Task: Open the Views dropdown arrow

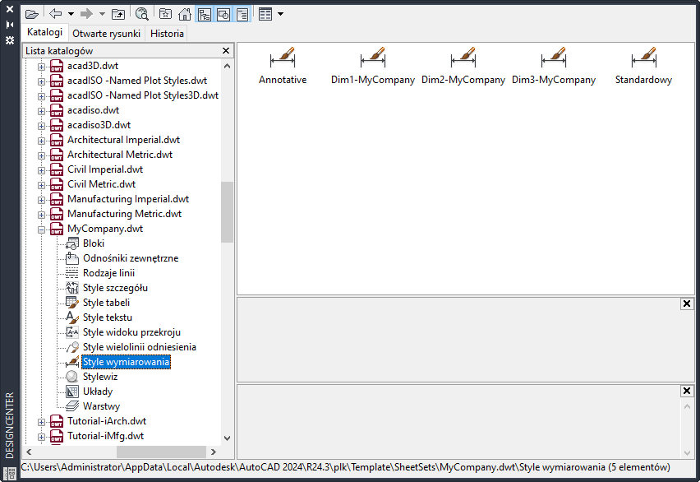Action: 280,14
